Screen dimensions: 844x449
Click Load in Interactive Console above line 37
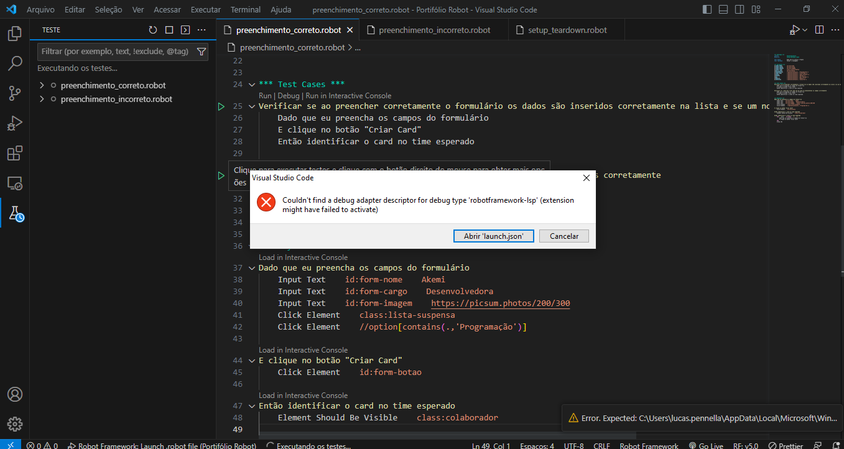(303, 257)
